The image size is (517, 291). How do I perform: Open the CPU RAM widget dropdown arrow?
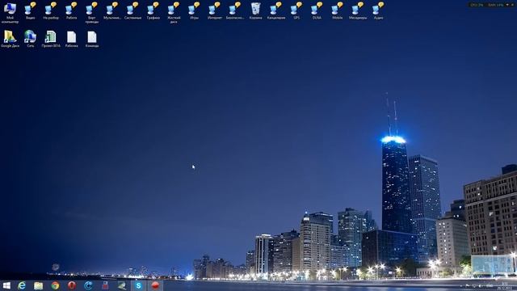pos(507,5)
